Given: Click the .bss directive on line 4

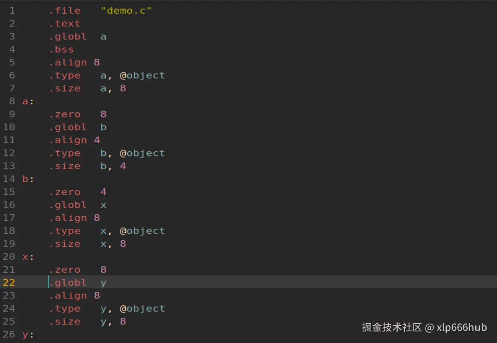Looking at the screenshot, I should (x=61, y=49).
